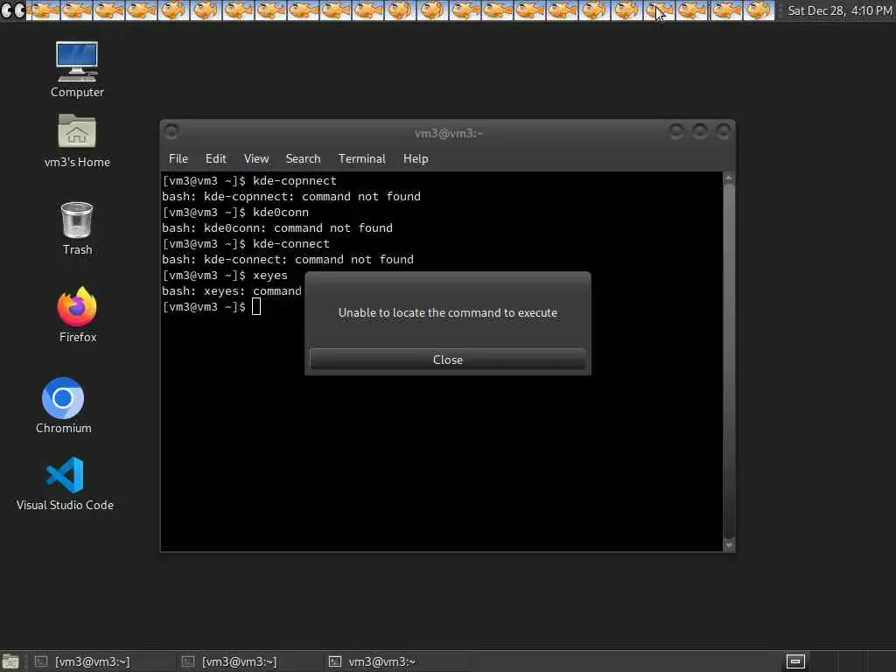Screen dimensions: 896x672
Task: Click the terminal vertical scrollbar track
Action: [x=729, y=361]
